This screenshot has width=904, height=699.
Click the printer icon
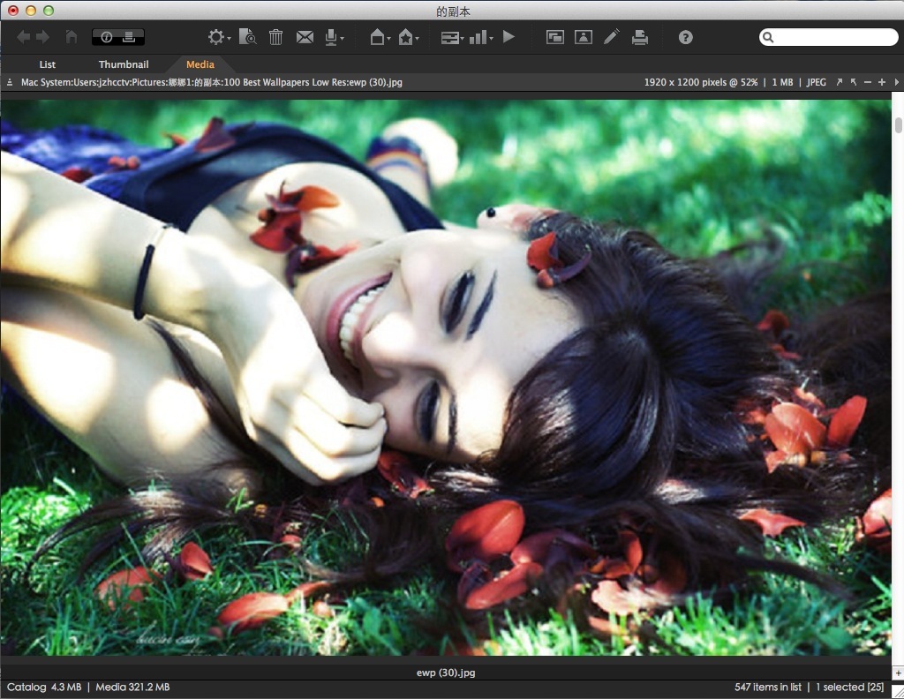coord(640,37)
